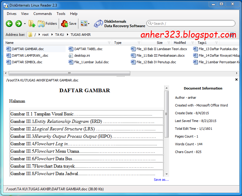
Task: Go forward with the green right arrow
Action: [19, 24]
